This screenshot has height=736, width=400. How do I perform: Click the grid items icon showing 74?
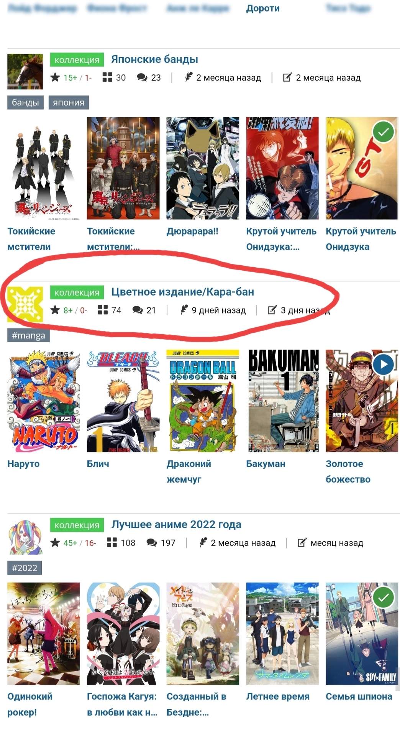[103, 310]
